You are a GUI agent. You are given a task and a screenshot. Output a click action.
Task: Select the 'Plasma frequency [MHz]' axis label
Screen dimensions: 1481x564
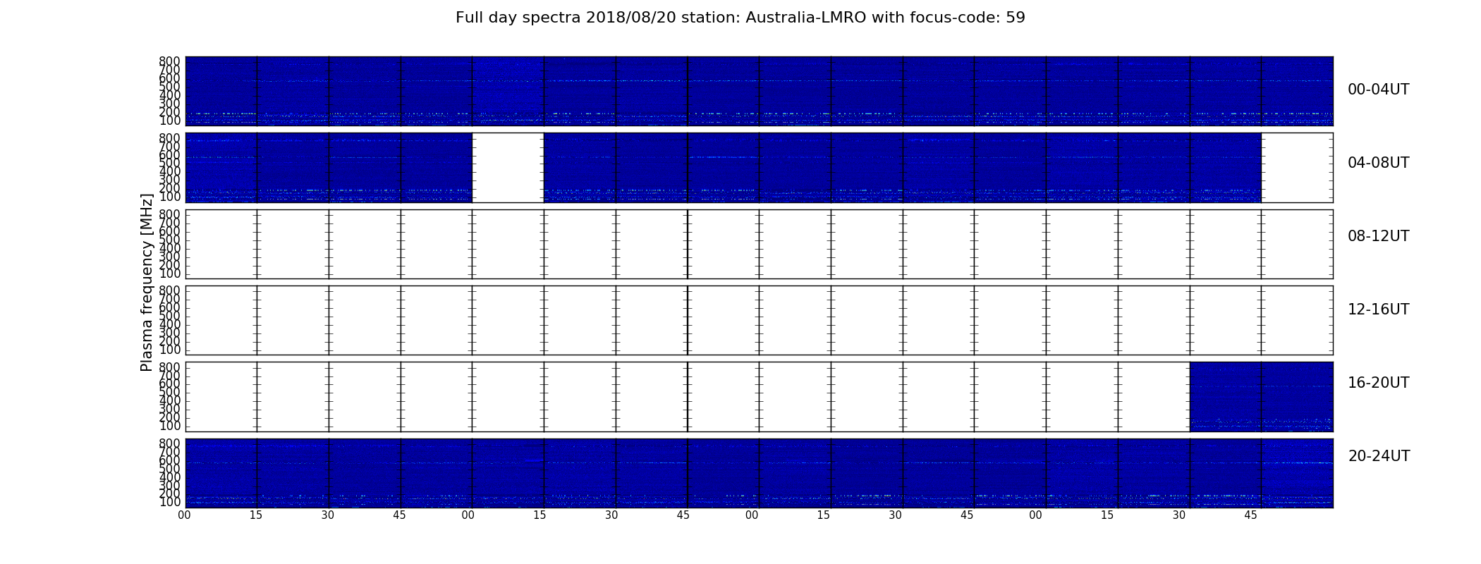click(147, 282)
